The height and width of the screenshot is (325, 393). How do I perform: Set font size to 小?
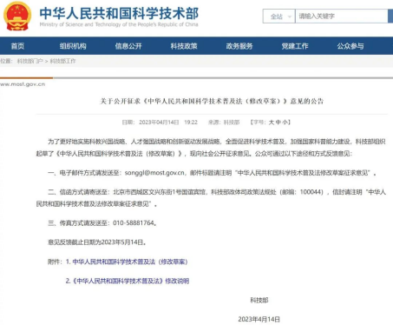pyautogui.click(x=285, y=123)
